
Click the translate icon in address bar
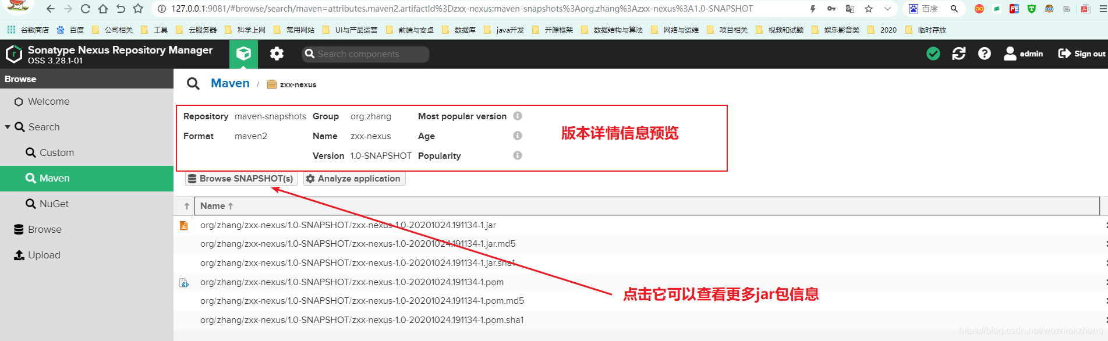click(x=850, y=9)
